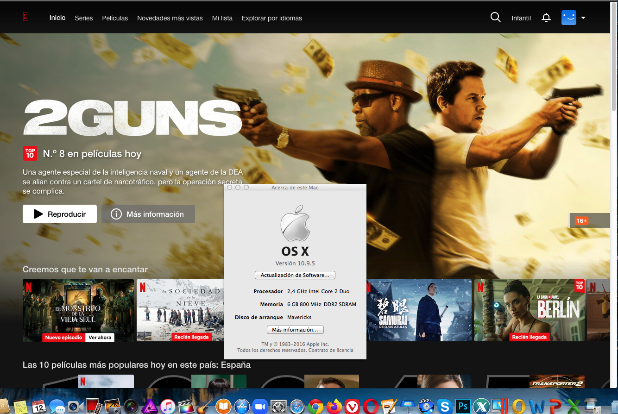Open Microsoft PowerPoint from the Dock
Screen dimensions: 618x414
pos(555,406)
